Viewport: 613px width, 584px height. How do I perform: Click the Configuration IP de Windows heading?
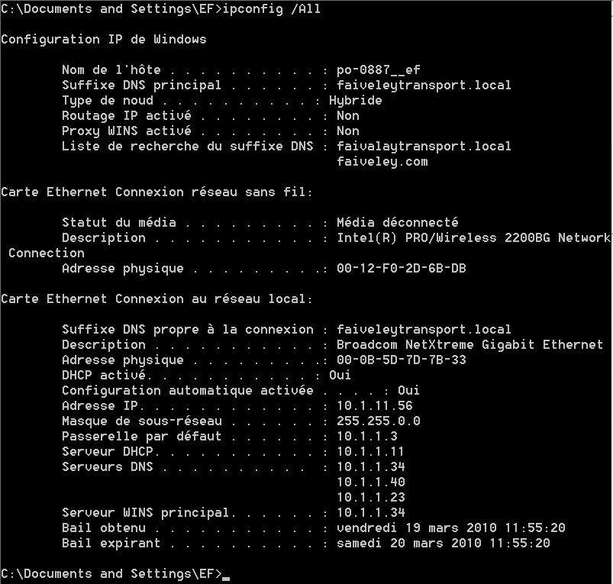coord(104,40)
